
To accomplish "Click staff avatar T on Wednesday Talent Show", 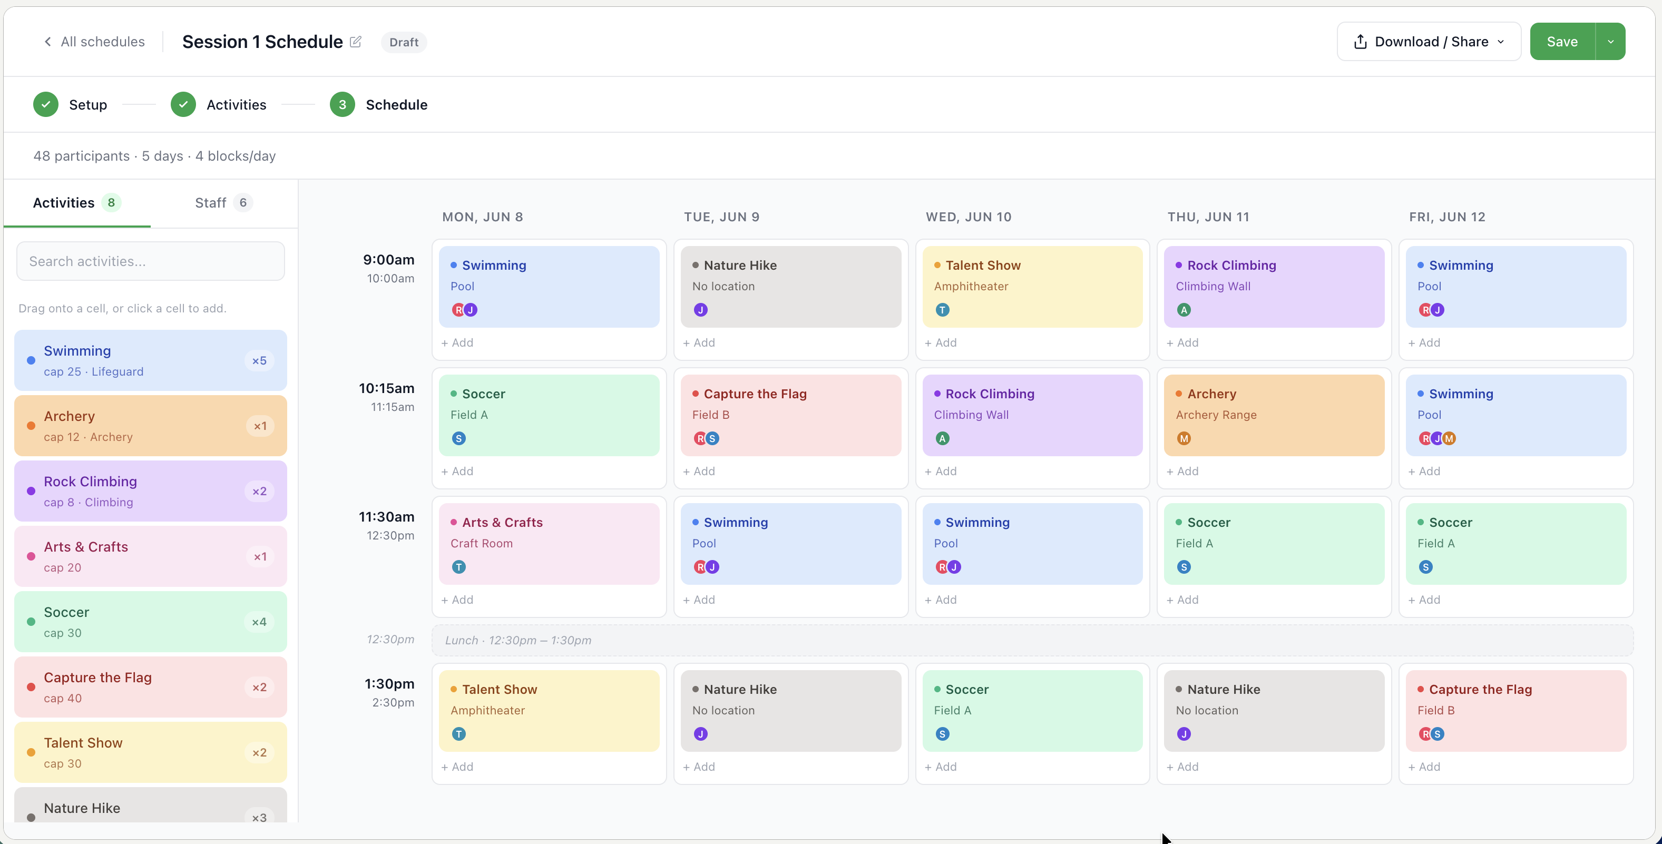I will click(x=942, y=310).
